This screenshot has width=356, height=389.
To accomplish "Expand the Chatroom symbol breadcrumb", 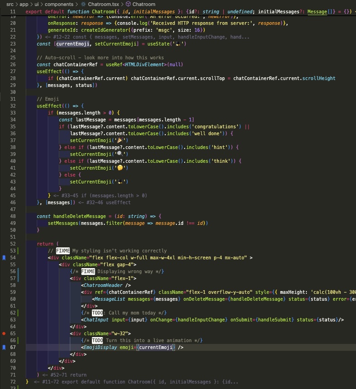I will [144, 4].
